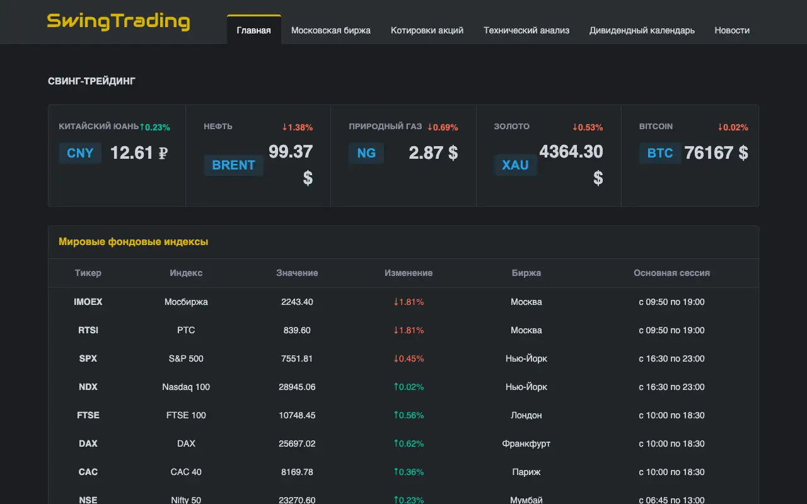Click the Мумбай exchange cell
The image size is (807, 504).
[526, 500]
